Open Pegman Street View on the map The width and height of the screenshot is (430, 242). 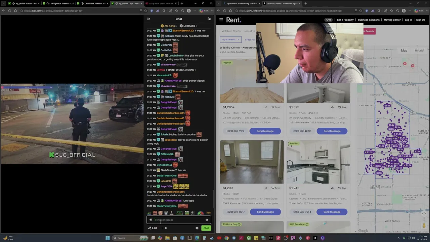click(424, 226)
